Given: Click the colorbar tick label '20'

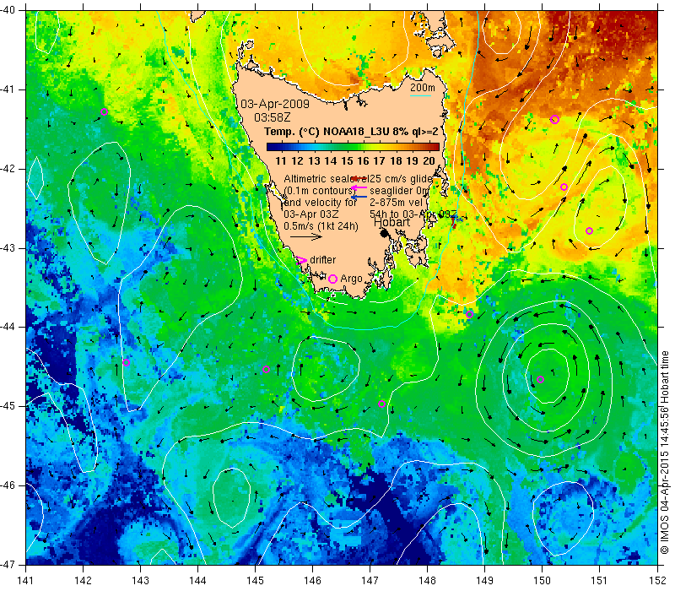Looking at the screenshot, I should 429,161.
